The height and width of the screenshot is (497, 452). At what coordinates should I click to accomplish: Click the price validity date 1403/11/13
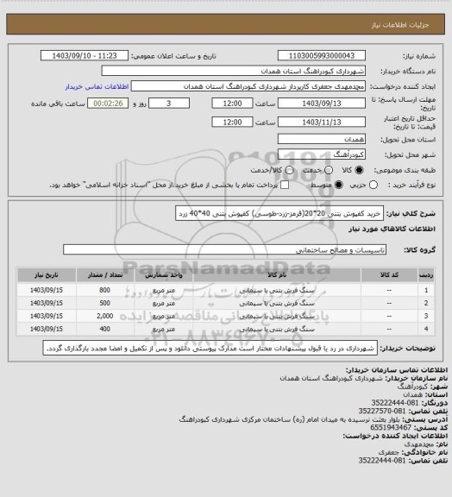coord(322,122)
